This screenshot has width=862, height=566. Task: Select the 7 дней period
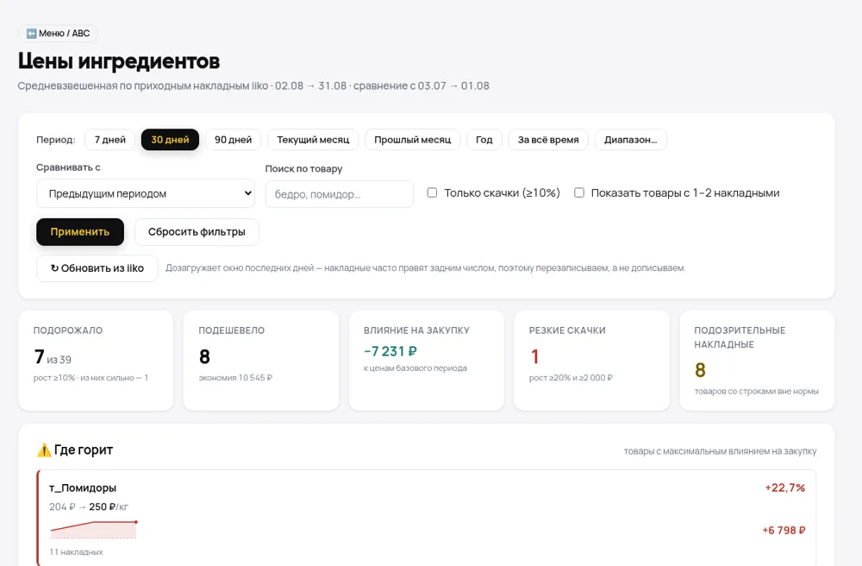(x=110, y=140)
